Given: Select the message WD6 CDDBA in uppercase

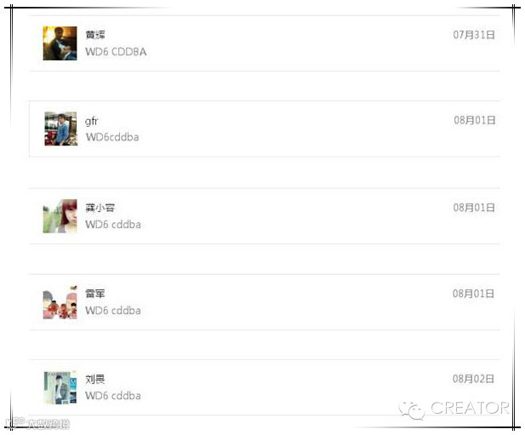Looking at the screenshot, I should pyautogui.click(x=116, y=52).
